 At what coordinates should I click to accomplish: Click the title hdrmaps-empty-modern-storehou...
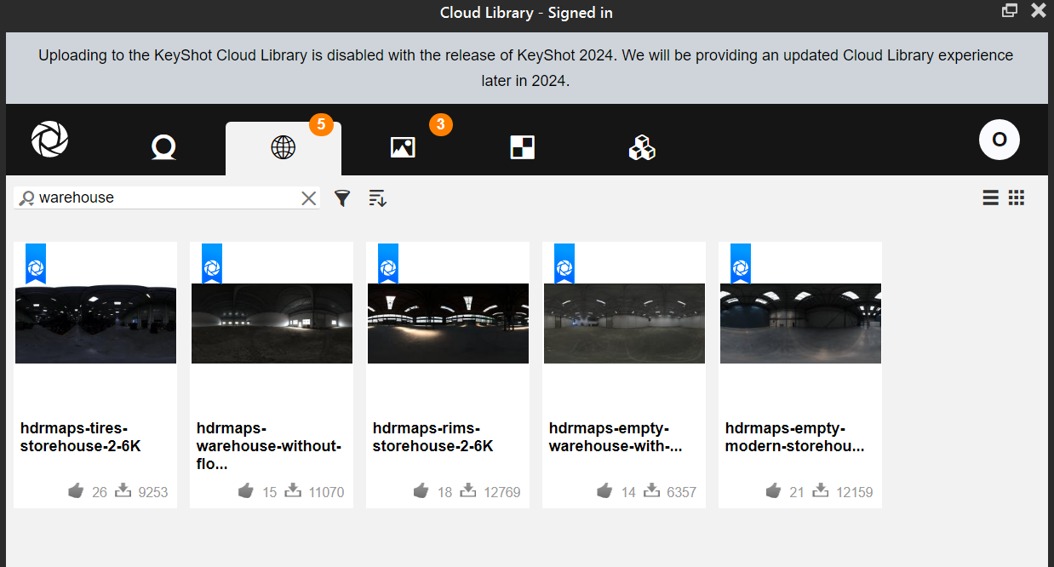coord(794,437)
